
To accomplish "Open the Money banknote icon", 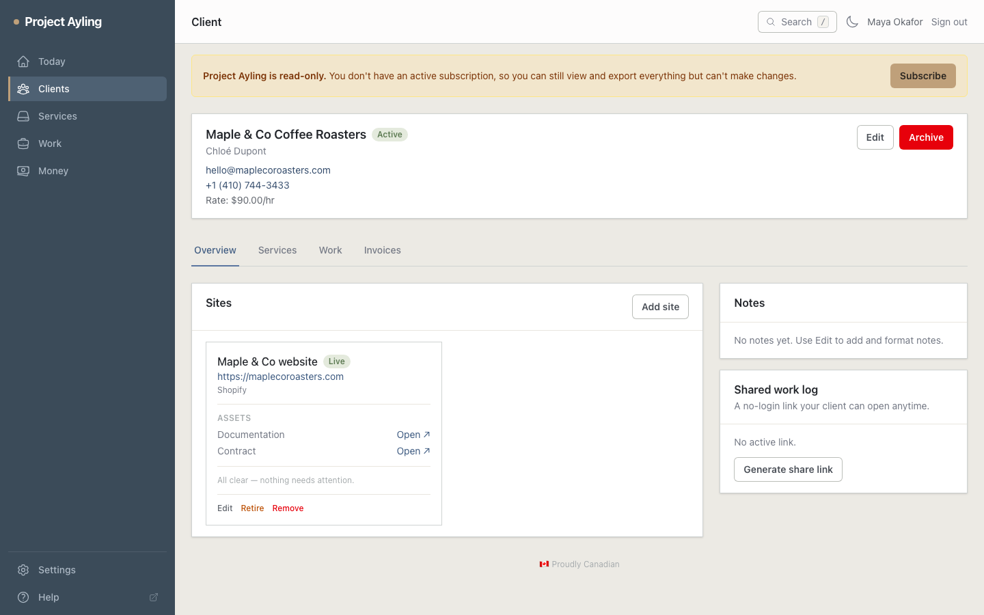I will (23, 171).
